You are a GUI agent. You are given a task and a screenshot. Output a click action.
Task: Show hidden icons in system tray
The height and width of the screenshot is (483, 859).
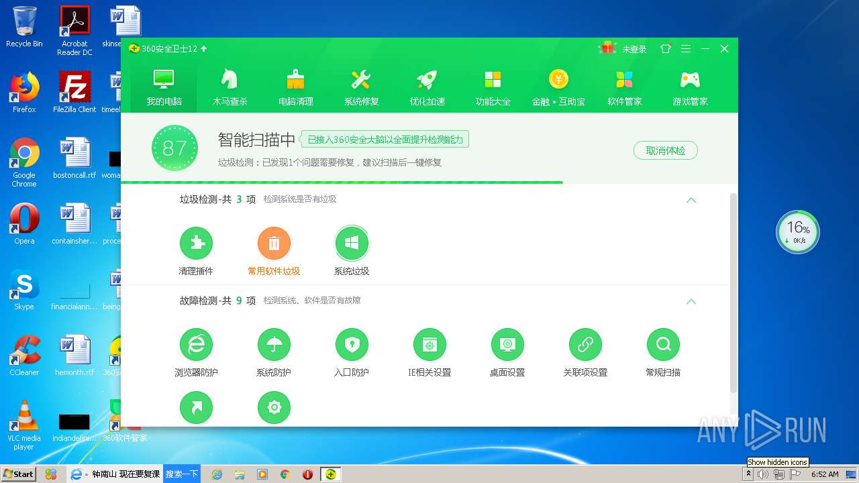(749, 474)
